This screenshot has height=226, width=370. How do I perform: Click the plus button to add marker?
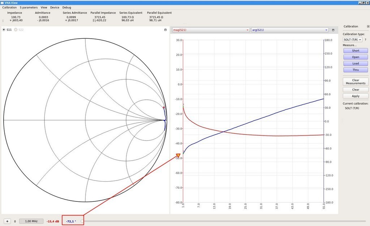pyautogui.click(x=7, y=221)
